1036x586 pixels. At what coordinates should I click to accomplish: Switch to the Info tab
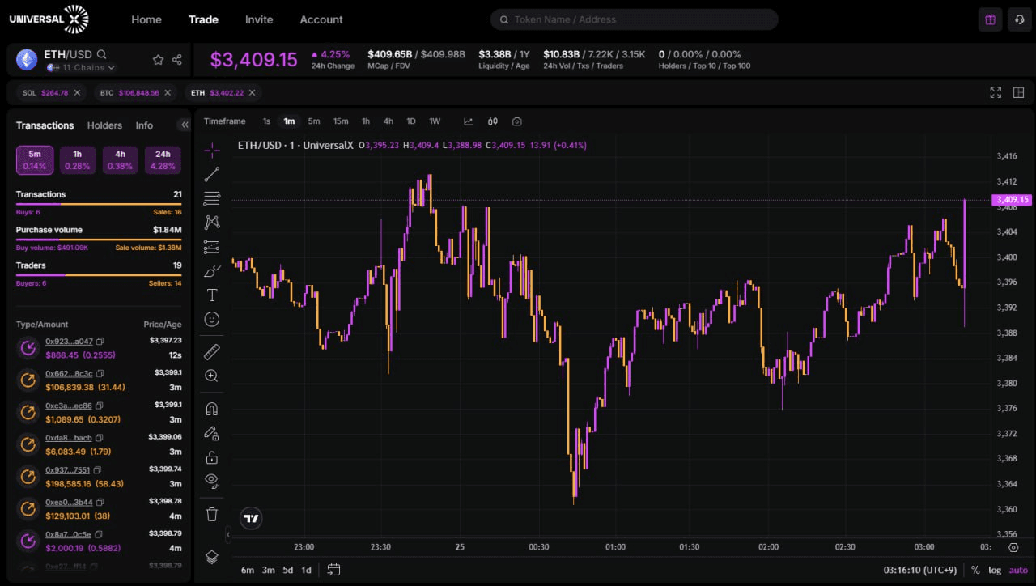tap(144, 125)
